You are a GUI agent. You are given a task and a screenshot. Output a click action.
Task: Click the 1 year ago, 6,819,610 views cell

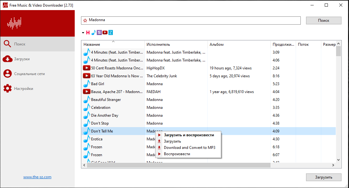(232, 91)
